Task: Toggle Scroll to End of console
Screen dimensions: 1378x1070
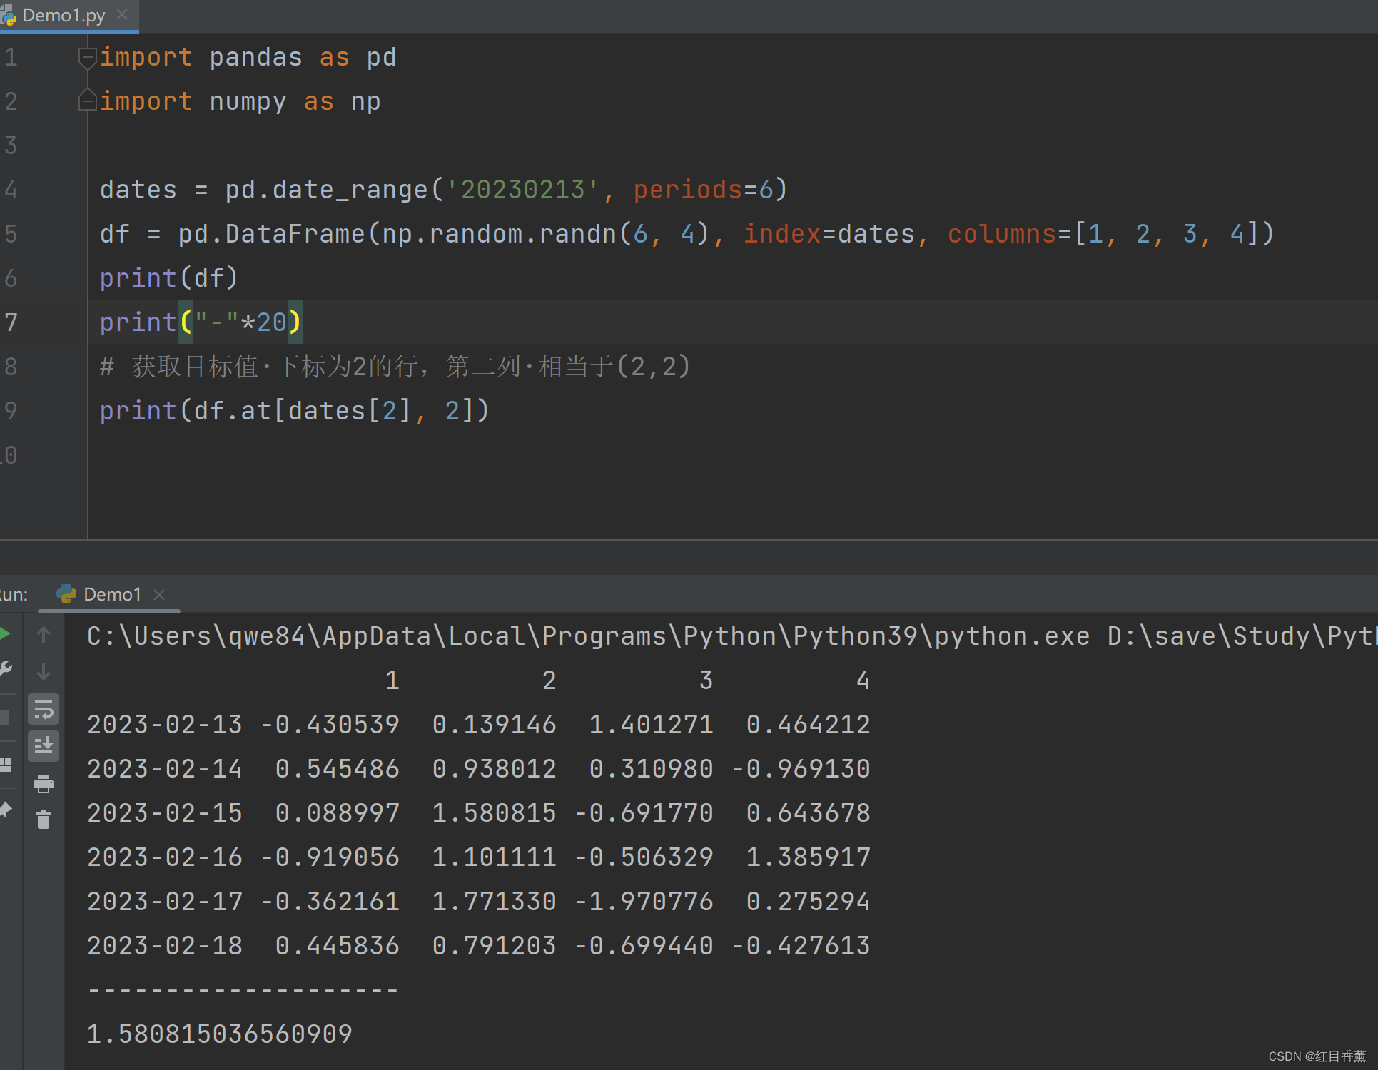Action: click(44, 746)
